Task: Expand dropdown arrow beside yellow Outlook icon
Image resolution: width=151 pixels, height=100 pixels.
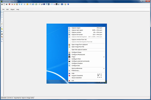Action: click(x=29, y=4)
